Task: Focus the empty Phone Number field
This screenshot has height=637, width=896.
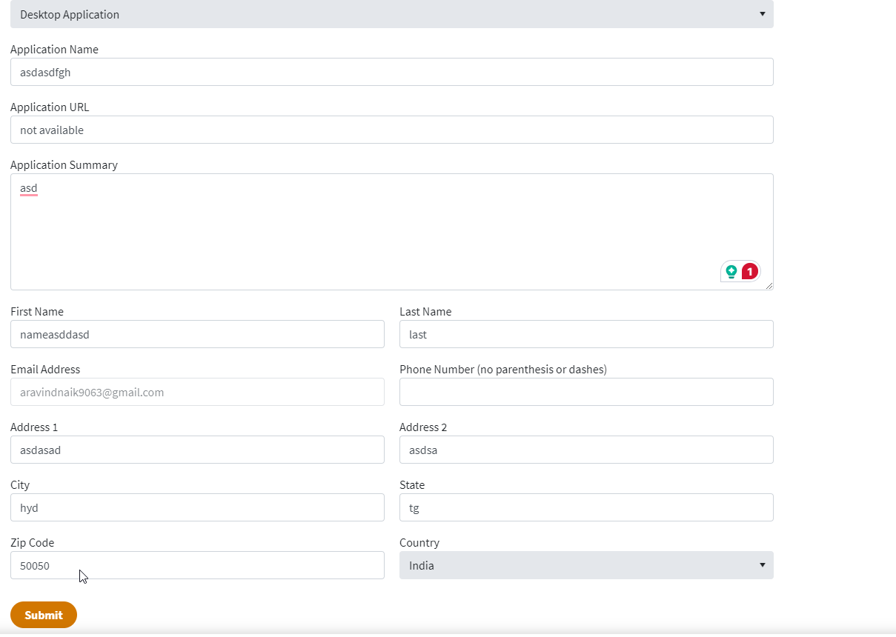Action: click(x=585, y=392)
